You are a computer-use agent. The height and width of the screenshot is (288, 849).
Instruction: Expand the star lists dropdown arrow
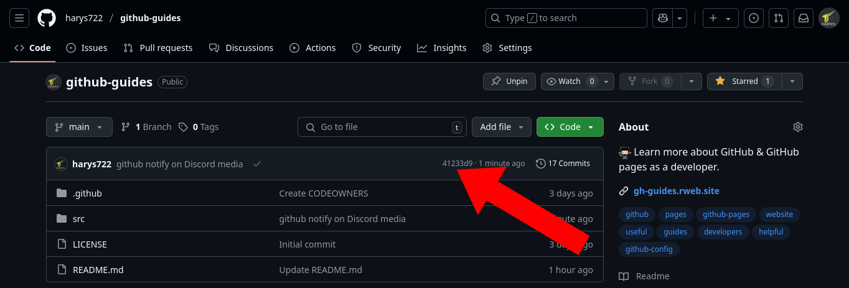792,81
